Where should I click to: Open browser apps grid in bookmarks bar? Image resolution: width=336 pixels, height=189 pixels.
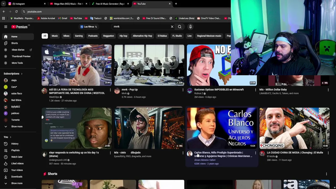point(3,18)
